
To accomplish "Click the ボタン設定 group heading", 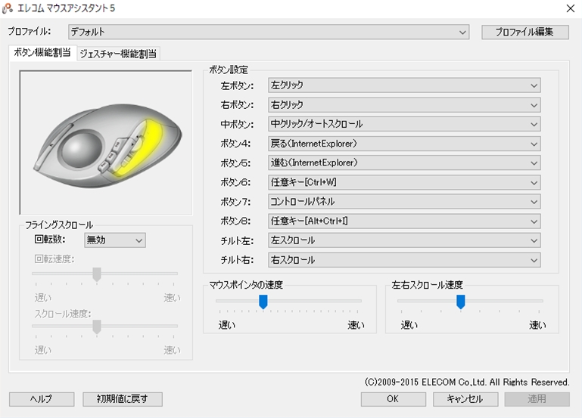I will pyautogui.click(x=229, y=70).
